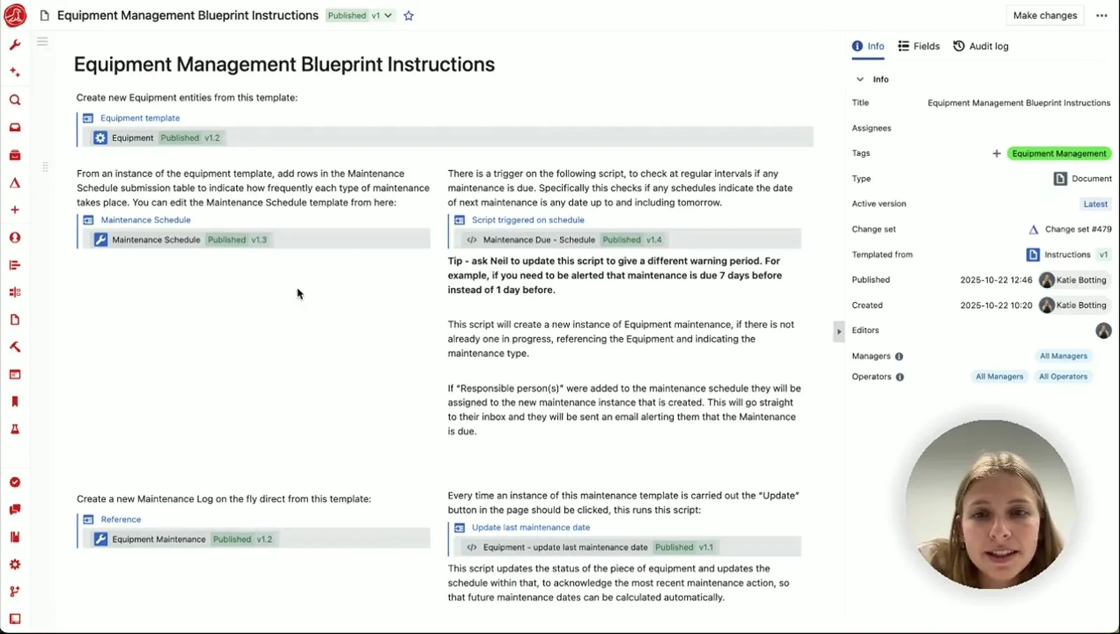Click the git branch icon in the sidebar
The height and width of the screenshot is (634, 1120).
(15, 591)
